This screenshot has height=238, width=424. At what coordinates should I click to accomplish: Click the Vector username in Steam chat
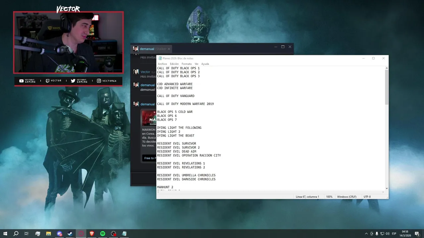145,72
